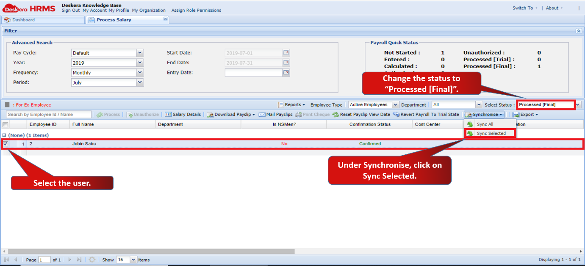585x266 pixels.
Task: Open the About menu
Action: pos(554,8)
